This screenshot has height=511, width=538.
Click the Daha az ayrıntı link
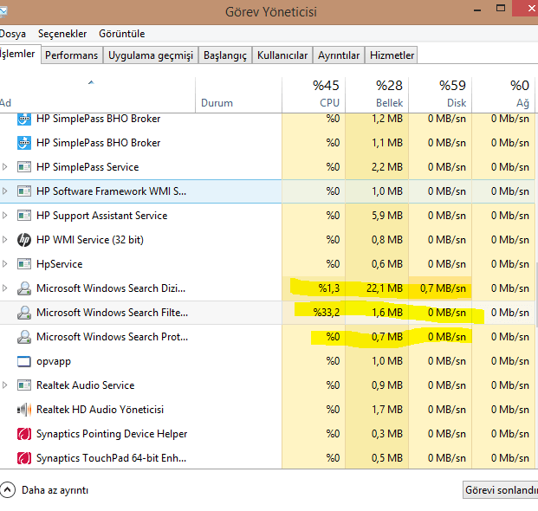coord(55,490)
